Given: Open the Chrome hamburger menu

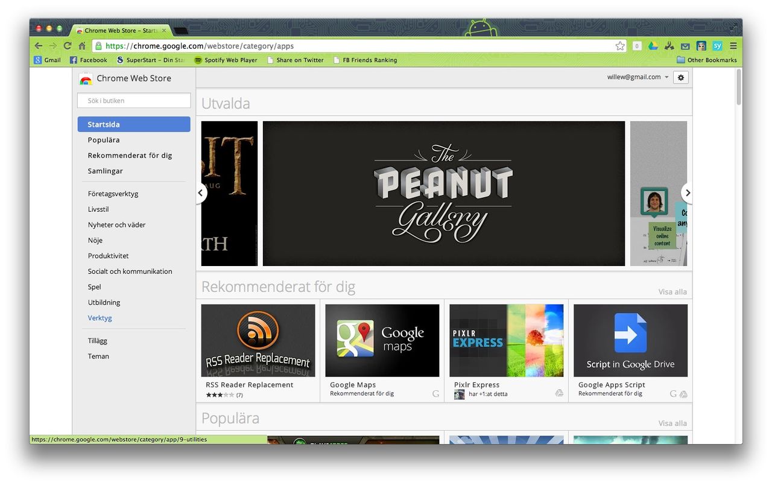Looking at the screenshot, I should [733, 46].
